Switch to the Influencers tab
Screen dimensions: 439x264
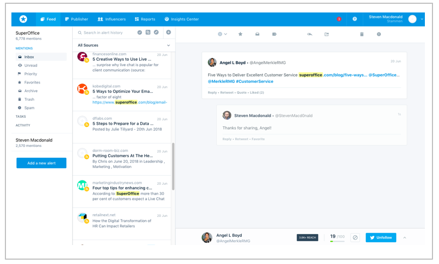click(111, 20)
